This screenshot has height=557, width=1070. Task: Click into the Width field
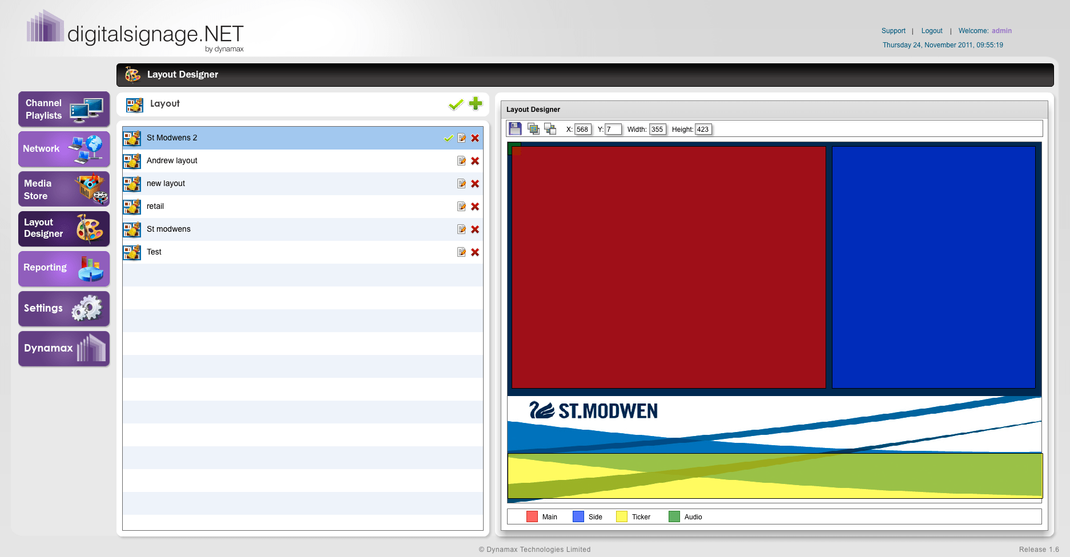(x=658, y=130)
